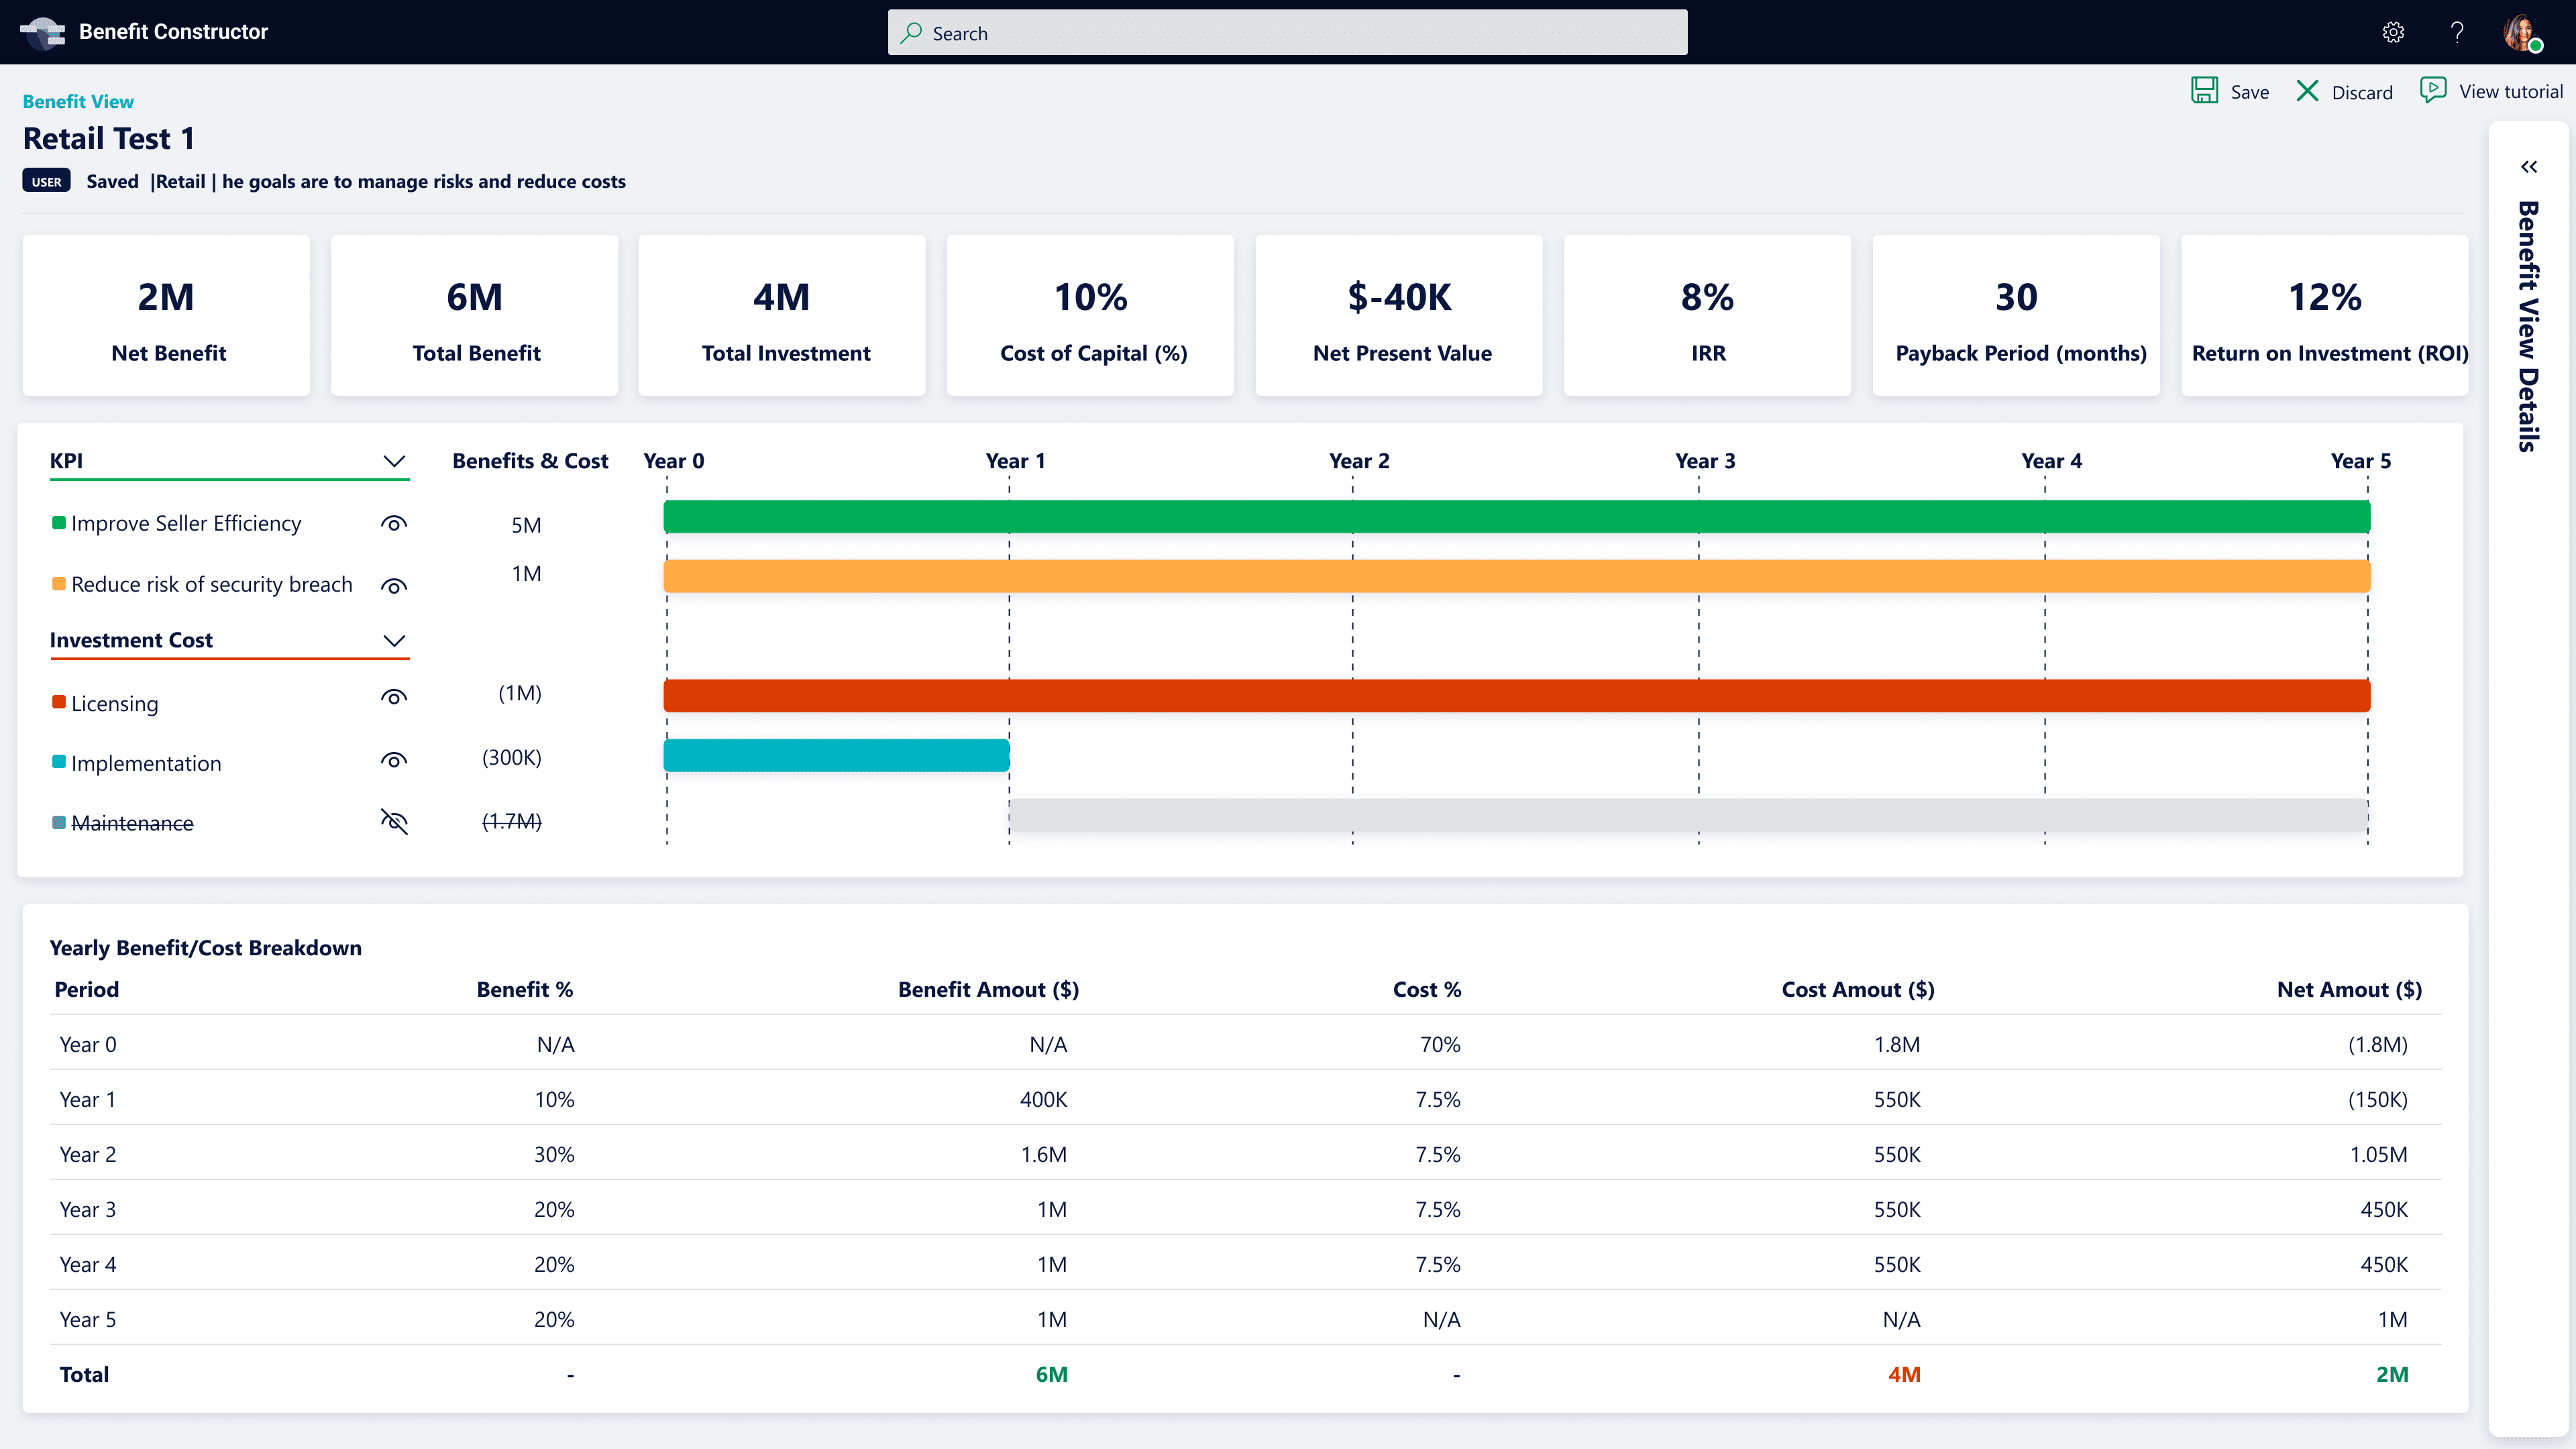
Task: Hide Improve Seller Efficiency KPI
Action: point(394,524)
